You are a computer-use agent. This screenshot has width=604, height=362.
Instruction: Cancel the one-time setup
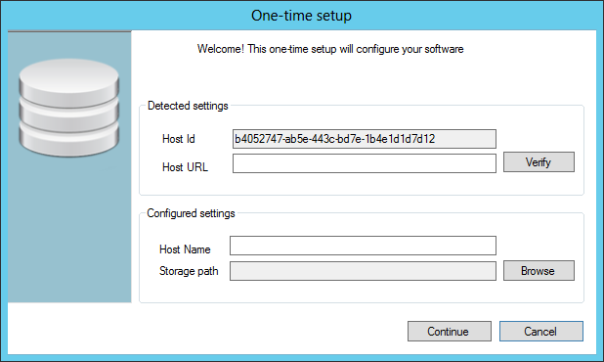pyautogui.click(x=541, y=331)
